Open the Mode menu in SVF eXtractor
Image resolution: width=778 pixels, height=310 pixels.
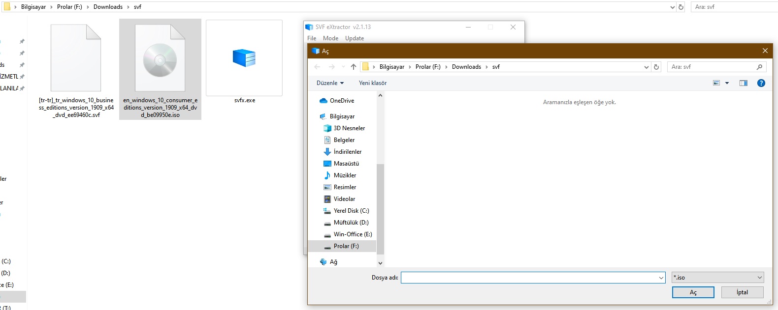330,38
